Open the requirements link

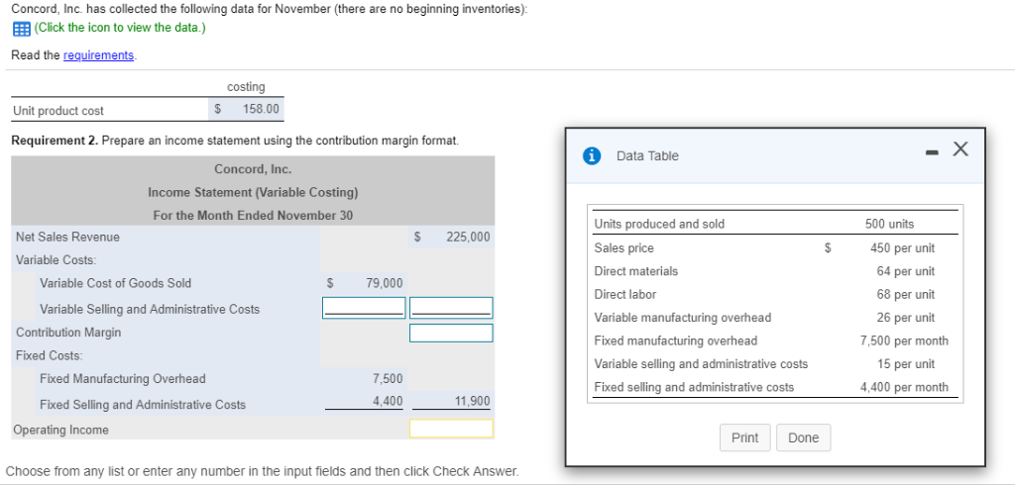coord(99,55)
